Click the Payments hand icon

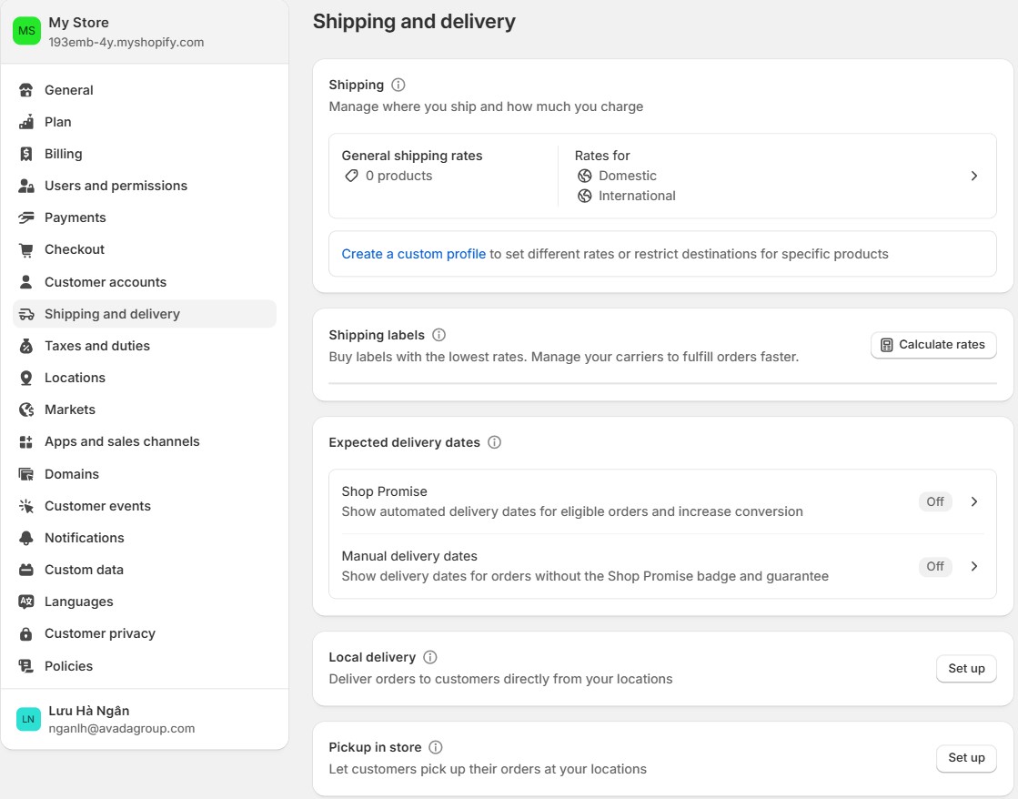pos(26,217)
